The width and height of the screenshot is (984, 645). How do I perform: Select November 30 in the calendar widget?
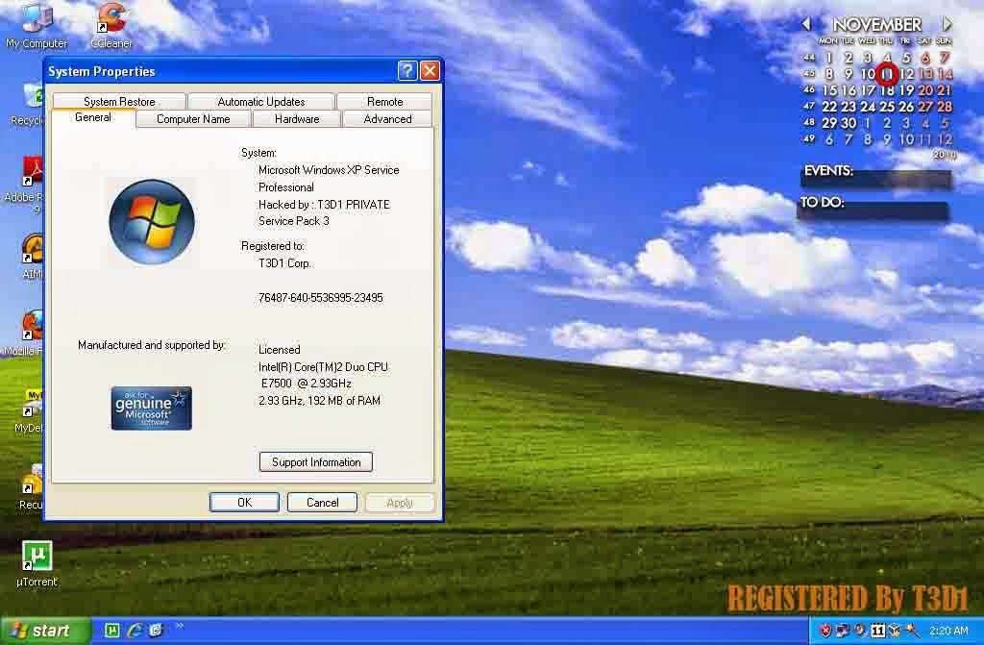pos(849,123)
